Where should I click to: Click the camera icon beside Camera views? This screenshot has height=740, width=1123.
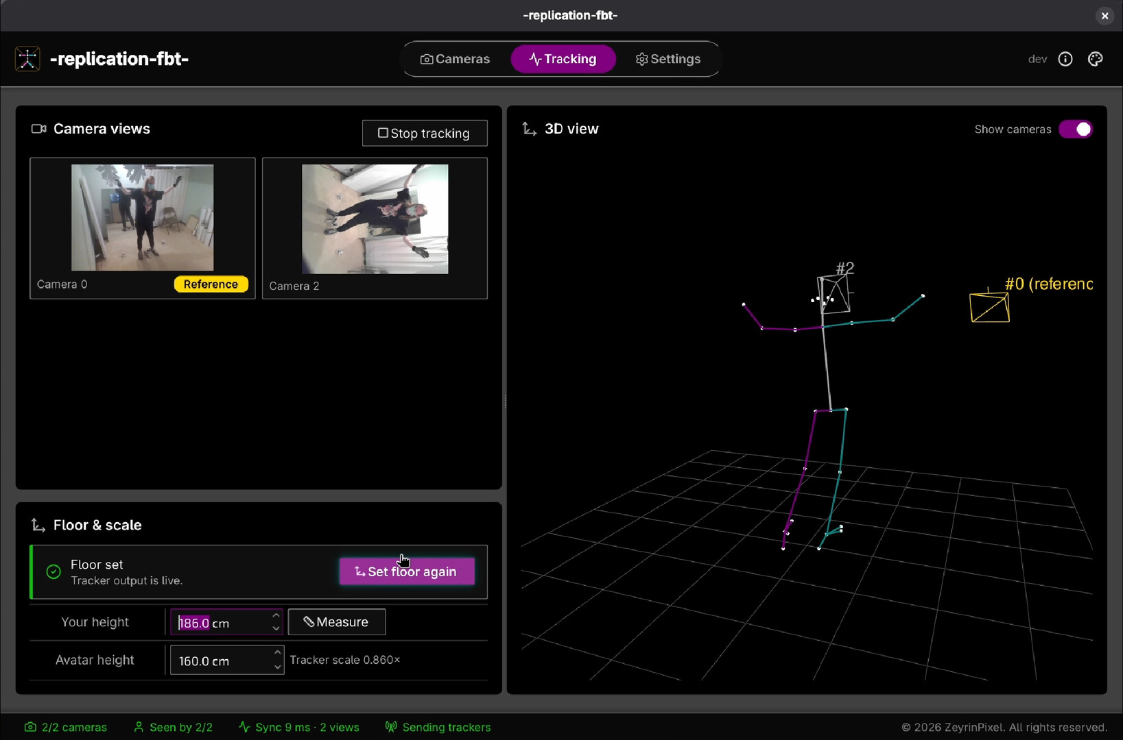[x=38, y=129]
